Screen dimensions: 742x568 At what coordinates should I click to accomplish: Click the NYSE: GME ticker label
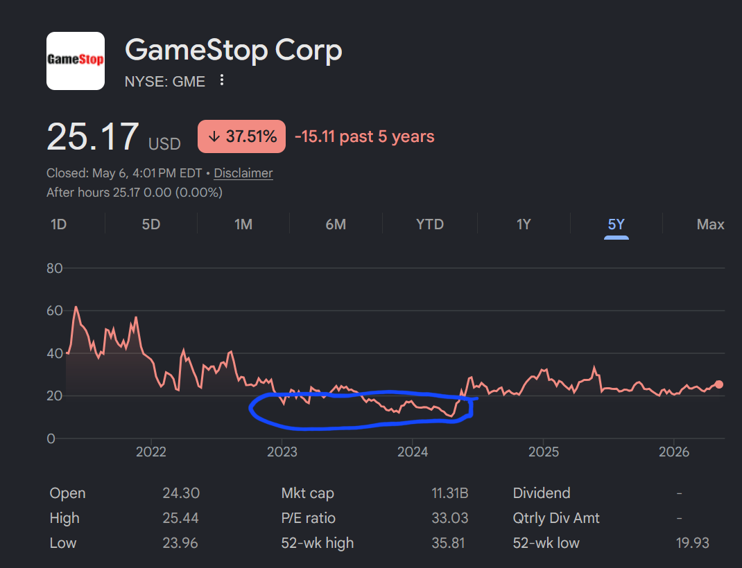(164, 82)
